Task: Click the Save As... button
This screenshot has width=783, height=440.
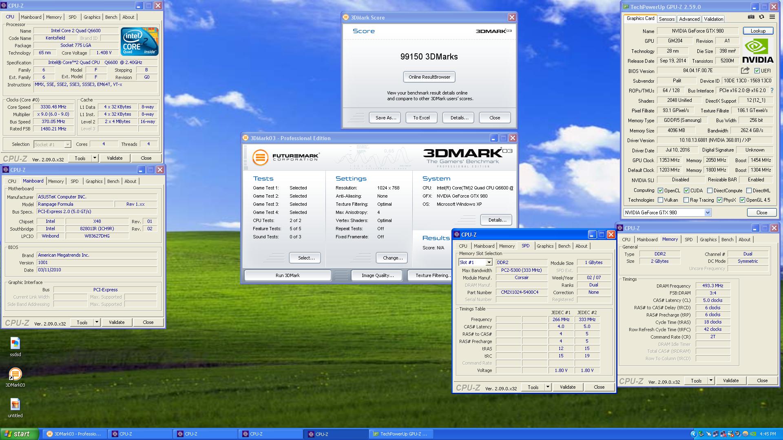Action: (x=385, y=118)
